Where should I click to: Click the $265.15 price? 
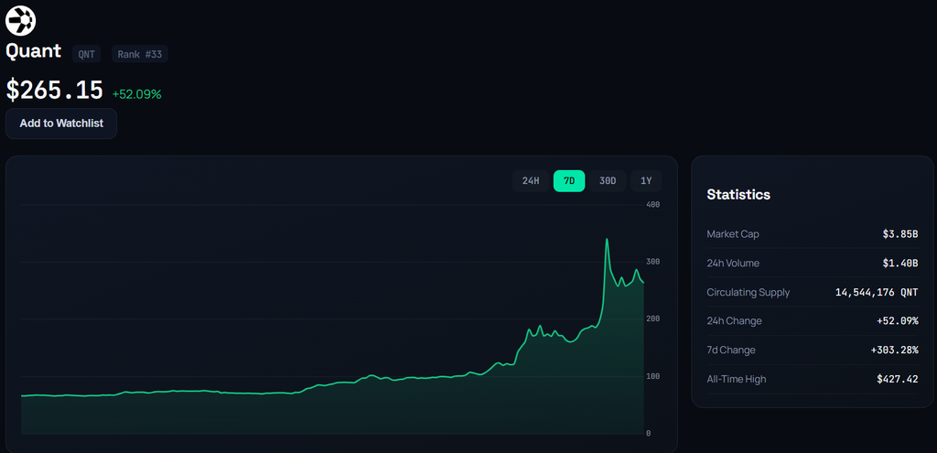click(54, 91)
